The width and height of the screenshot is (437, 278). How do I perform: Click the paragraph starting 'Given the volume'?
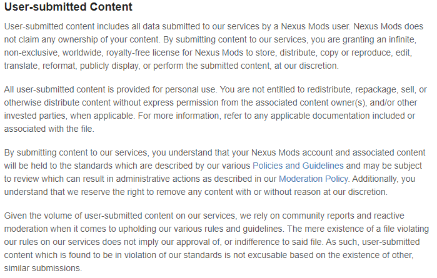216,242
